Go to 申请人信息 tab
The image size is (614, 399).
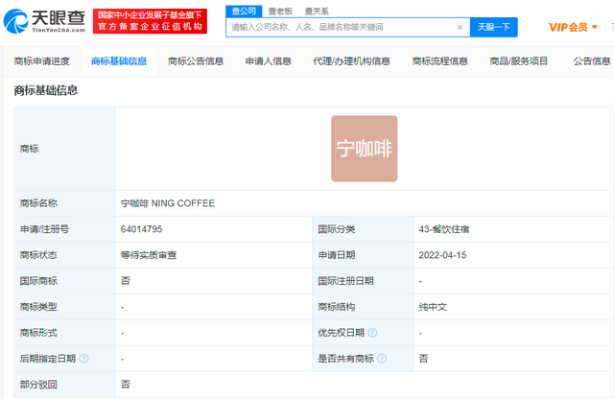pyautogui.click(x=269, y=61)
